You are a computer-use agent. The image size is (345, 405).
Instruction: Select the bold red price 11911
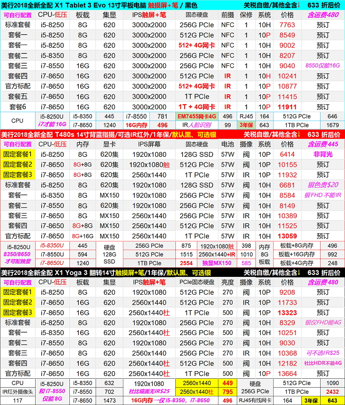(287, 107)
